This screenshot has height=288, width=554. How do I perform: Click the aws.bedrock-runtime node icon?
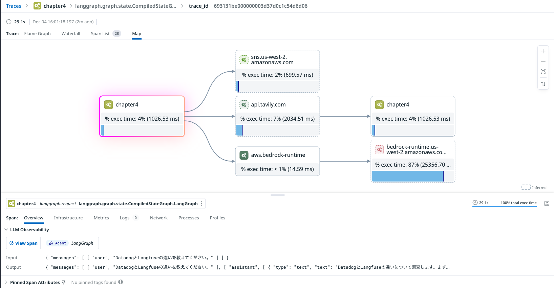[x=244, y=155]
